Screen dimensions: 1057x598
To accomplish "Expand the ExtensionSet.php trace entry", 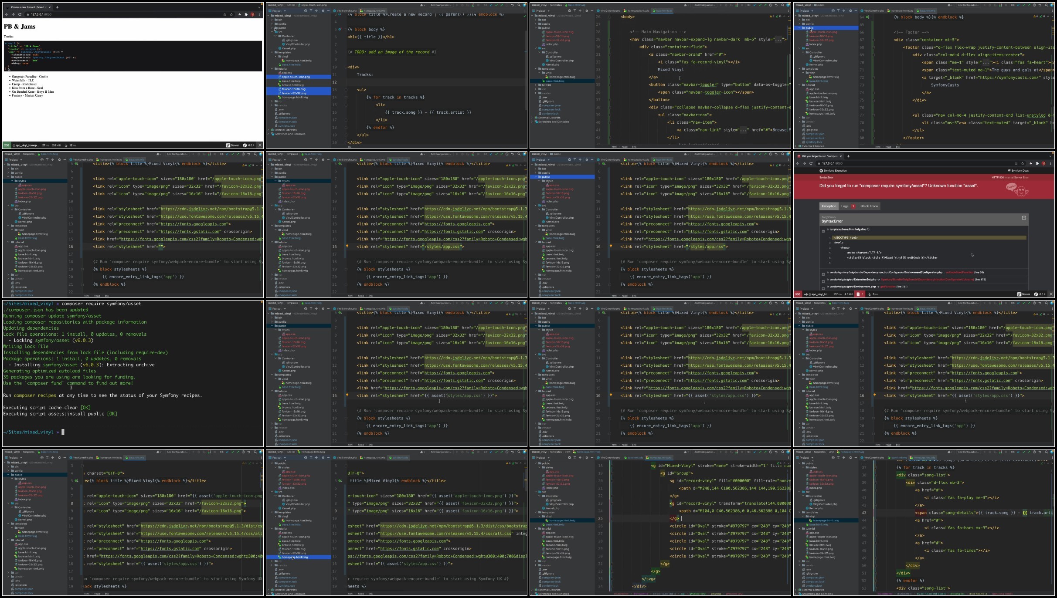I will pos(823,281).
